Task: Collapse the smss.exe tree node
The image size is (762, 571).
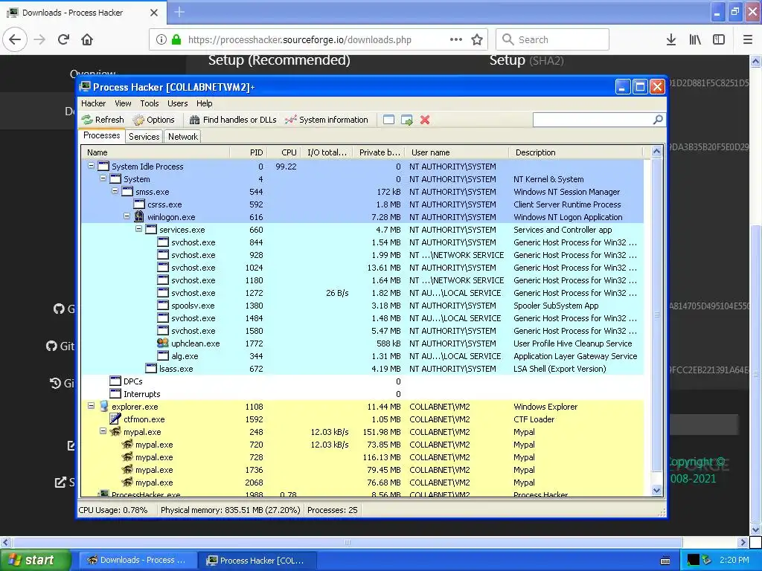Action: 115,191
